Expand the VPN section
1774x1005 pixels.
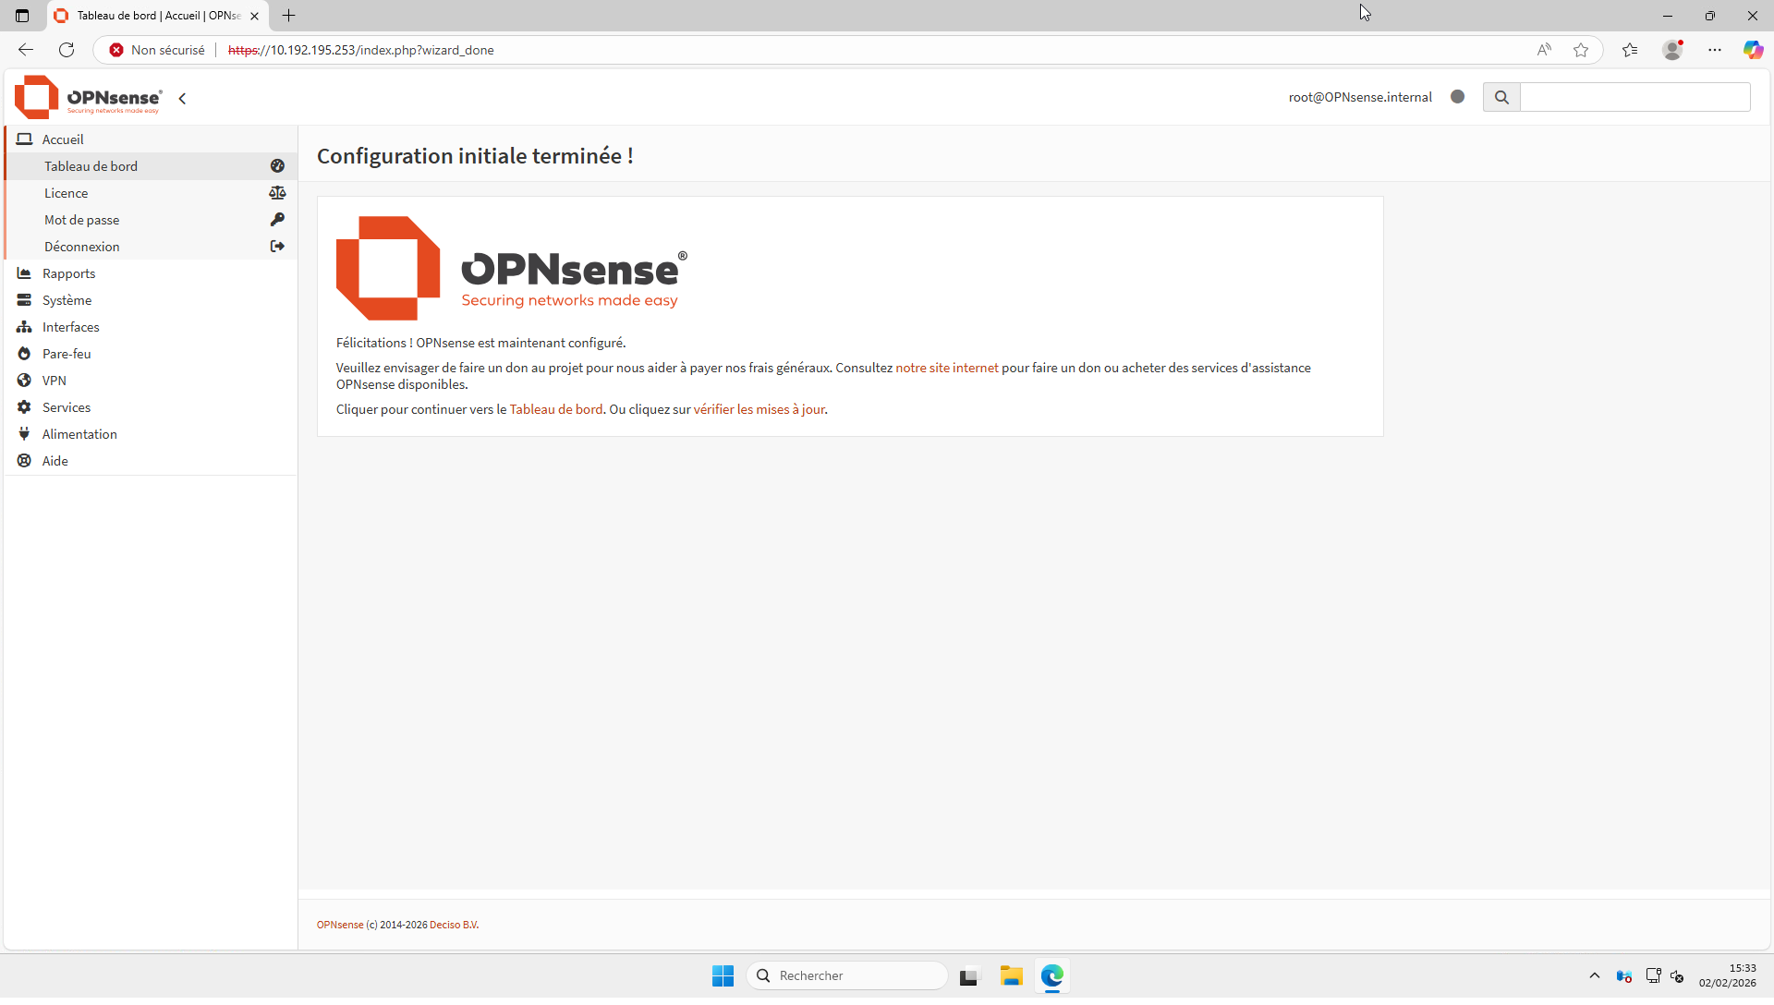coord(54,381)
